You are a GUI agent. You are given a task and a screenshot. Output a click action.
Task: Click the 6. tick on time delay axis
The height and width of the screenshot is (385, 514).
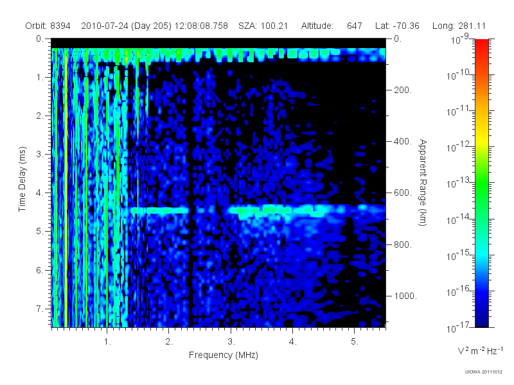click(x=40, y=270)
